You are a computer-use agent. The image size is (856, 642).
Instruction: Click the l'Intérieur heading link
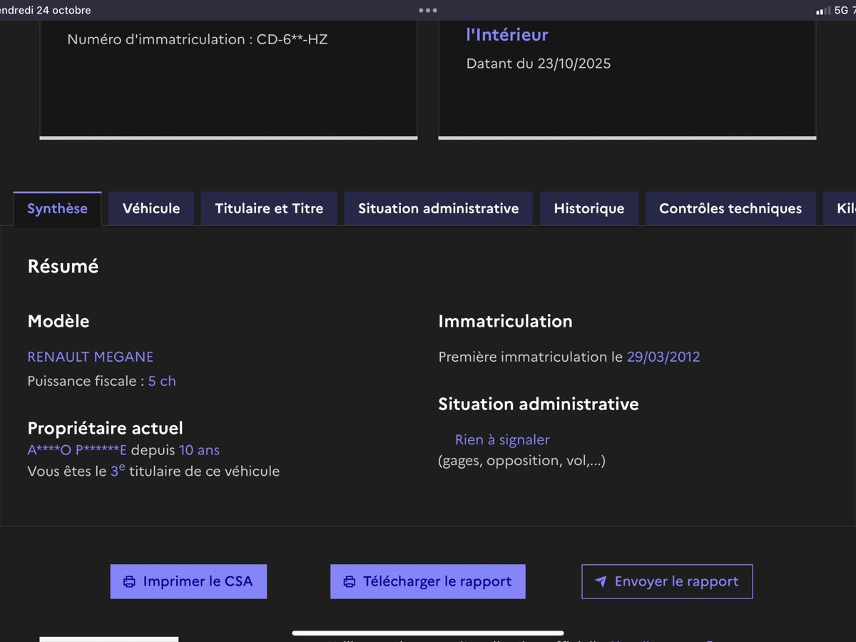506,34
